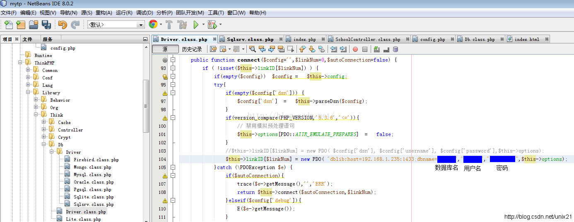Switch editor to 源 (Source) view
The height and width of the screenshot is (222, 574).
[165, 49]
